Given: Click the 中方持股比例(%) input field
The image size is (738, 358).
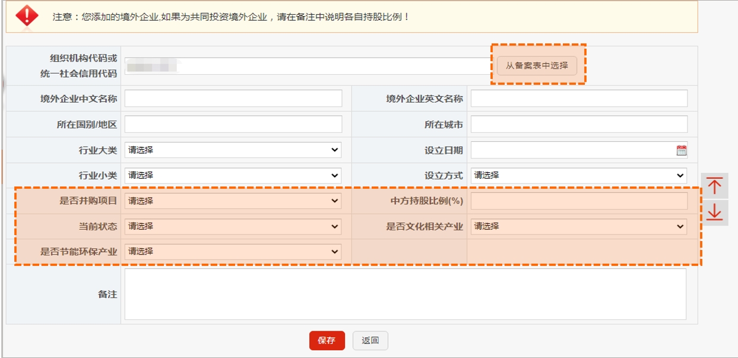Looking at the screenshot, I should (x=579, y=202).
